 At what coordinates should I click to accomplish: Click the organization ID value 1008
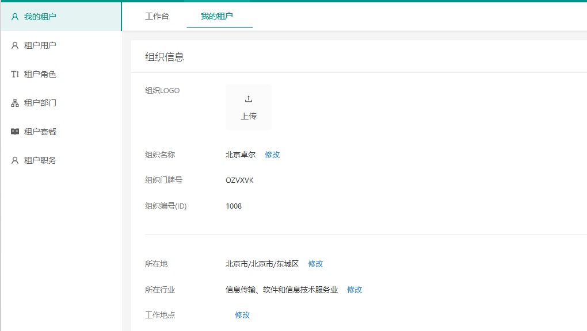[x=234, y=206]
